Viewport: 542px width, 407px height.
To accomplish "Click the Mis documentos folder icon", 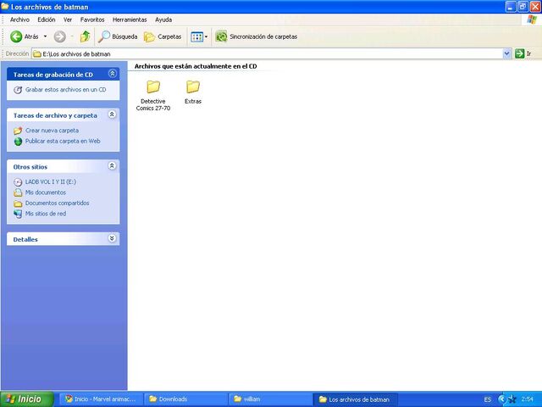I will tap(18, 192).
